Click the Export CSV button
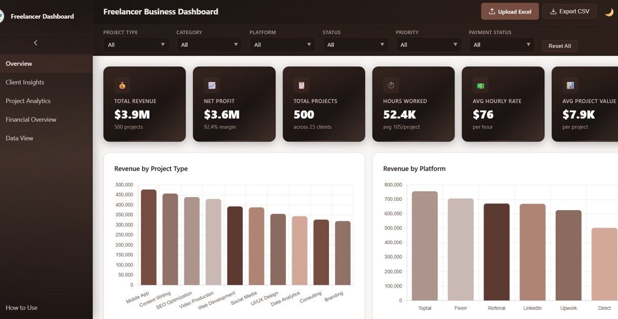 point(569,12)
